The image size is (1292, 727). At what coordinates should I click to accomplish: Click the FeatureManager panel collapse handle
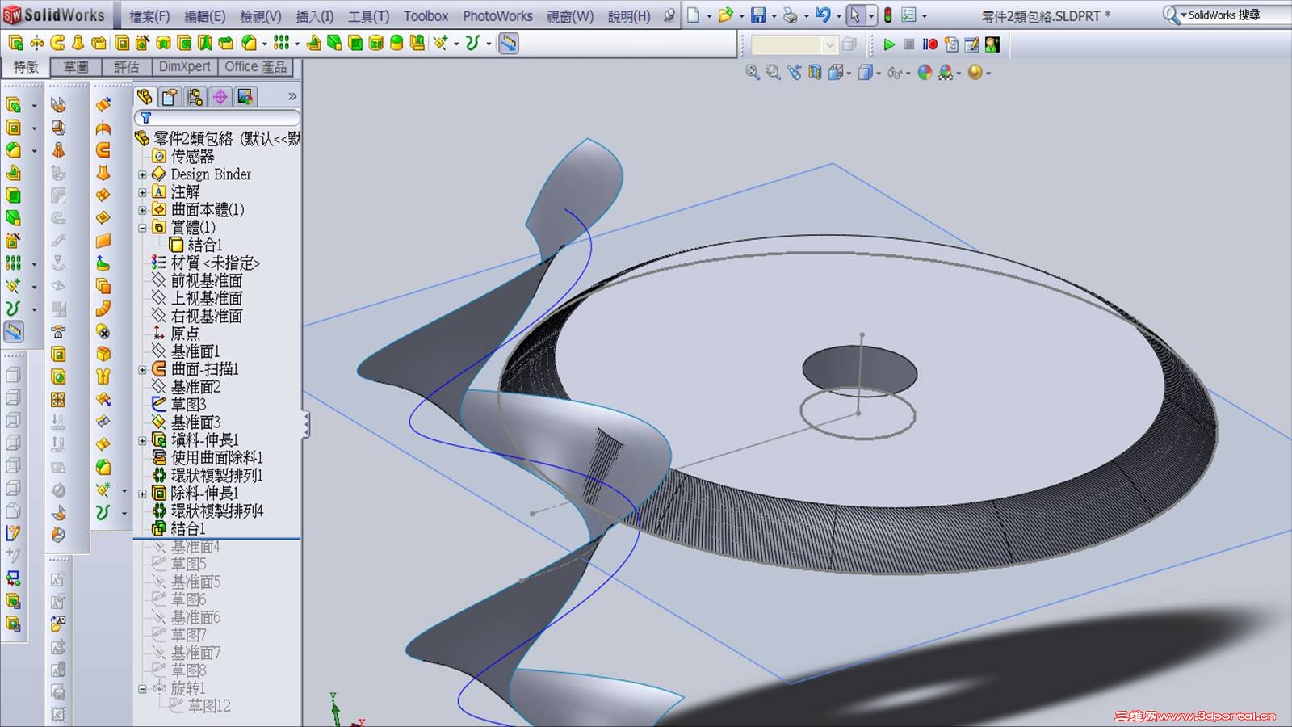(306, 425)
